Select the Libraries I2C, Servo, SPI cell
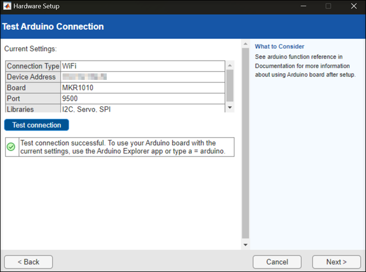The image size is (366, 272). point(143,109)
